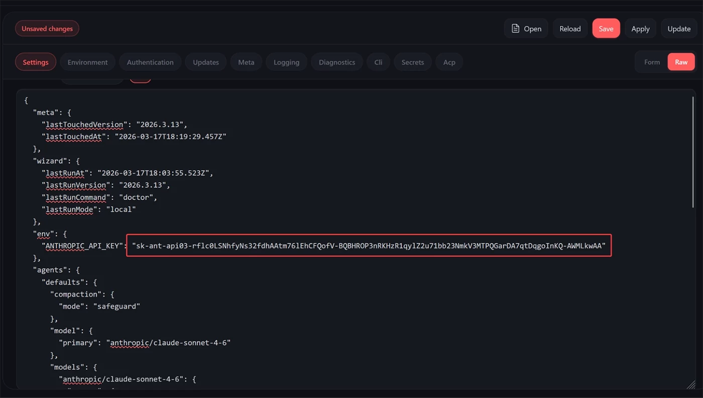The height and width of the screenshot is (398, 703).
Task: Open the Meta section tab
Action: (246, 62)
